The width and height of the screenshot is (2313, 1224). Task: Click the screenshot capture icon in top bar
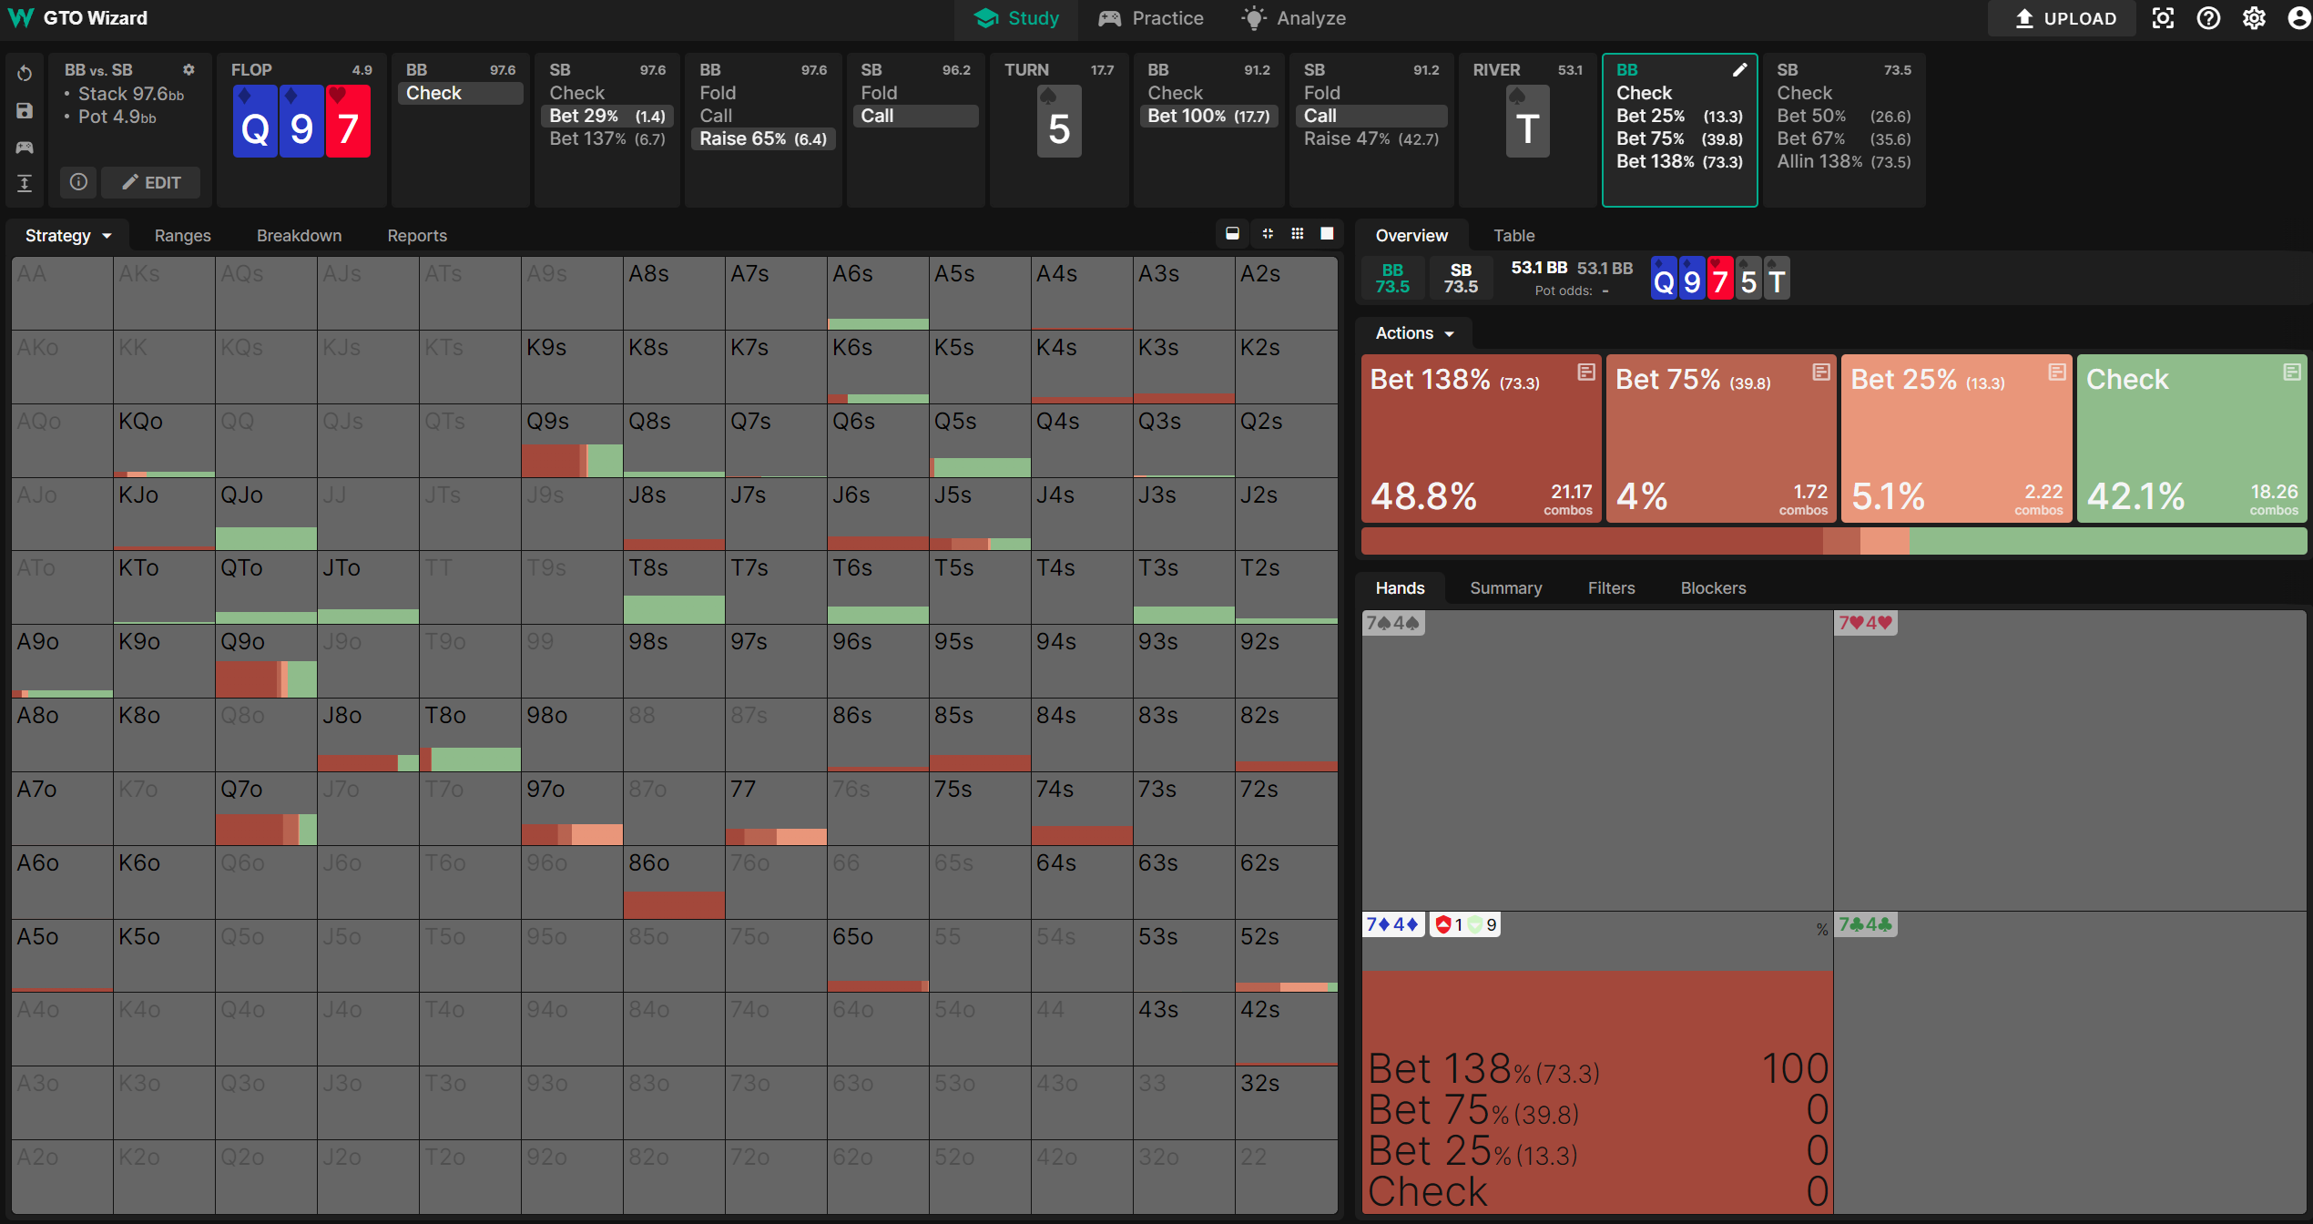click(x=2163, y=18)
